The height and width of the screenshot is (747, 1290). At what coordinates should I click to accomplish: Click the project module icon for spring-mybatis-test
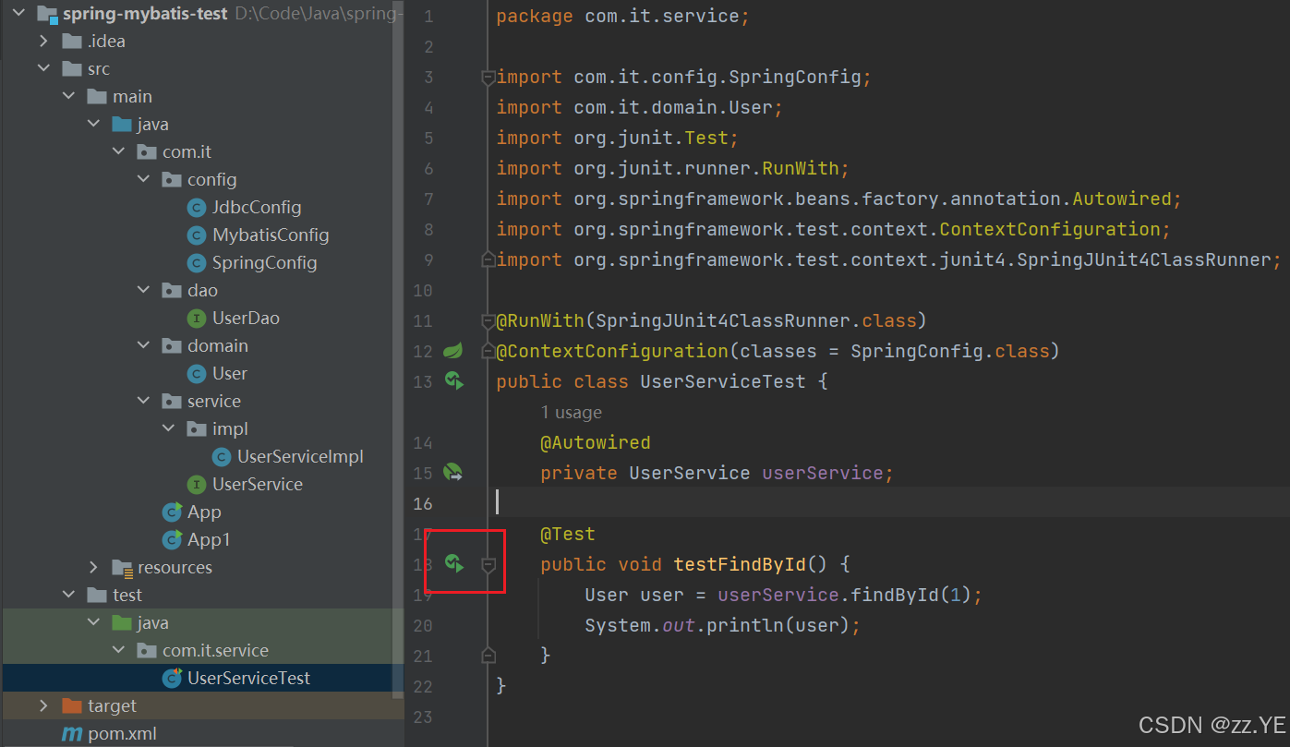47,15
